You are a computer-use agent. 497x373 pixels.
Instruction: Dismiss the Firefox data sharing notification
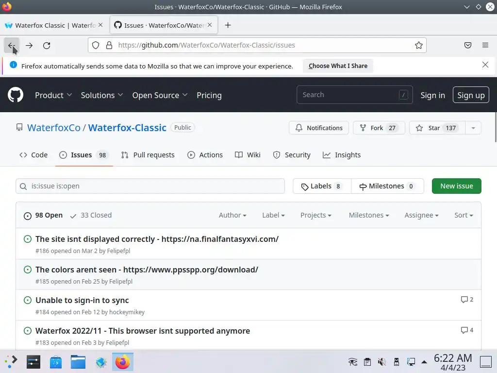tap(485, 65)
